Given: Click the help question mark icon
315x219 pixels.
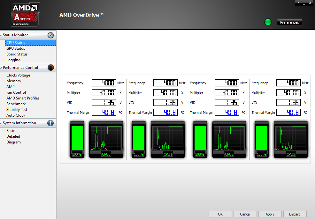Looking at the screenshot, I should pyautogui.click(x=298, y=3).
